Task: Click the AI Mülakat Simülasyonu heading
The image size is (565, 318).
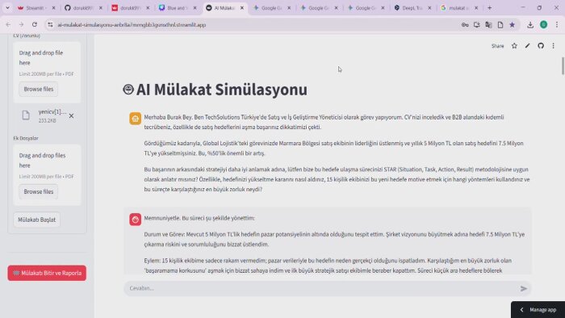Action: [x=222, y=90]
